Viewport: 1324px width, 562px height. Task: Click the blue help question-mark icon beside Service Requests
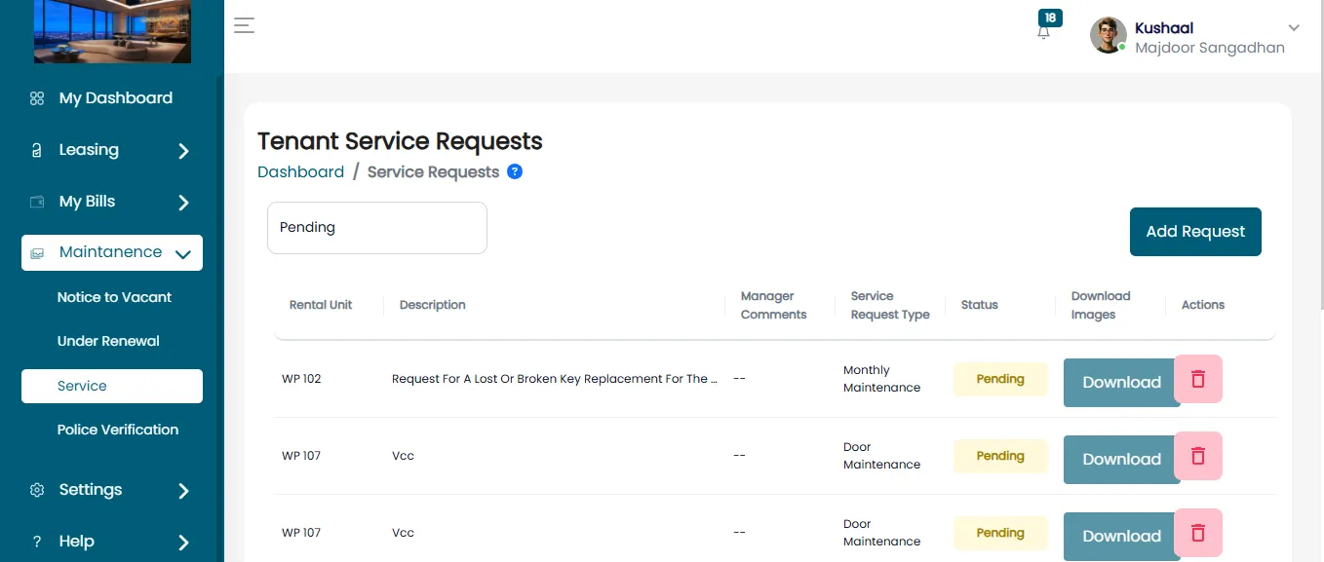point(515,171)
